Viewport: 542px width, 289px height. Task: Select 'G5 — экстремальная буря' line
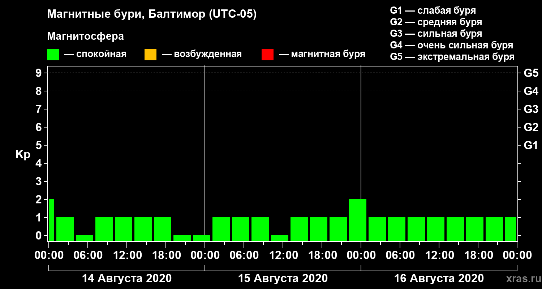click(452, 57)
